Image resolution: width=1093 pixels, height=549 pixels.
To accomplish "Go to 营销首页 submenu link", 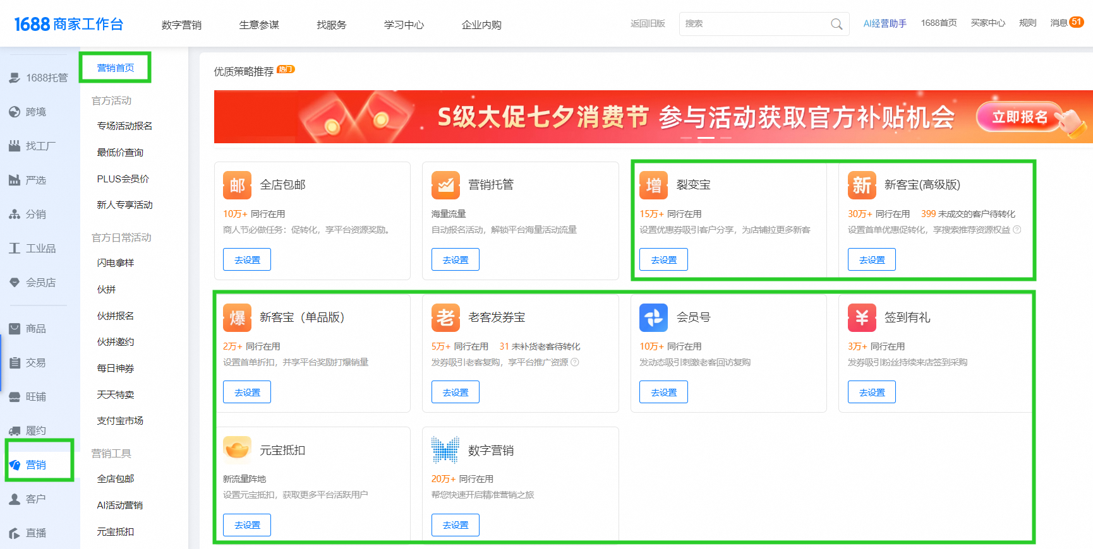I will point(115,68).
